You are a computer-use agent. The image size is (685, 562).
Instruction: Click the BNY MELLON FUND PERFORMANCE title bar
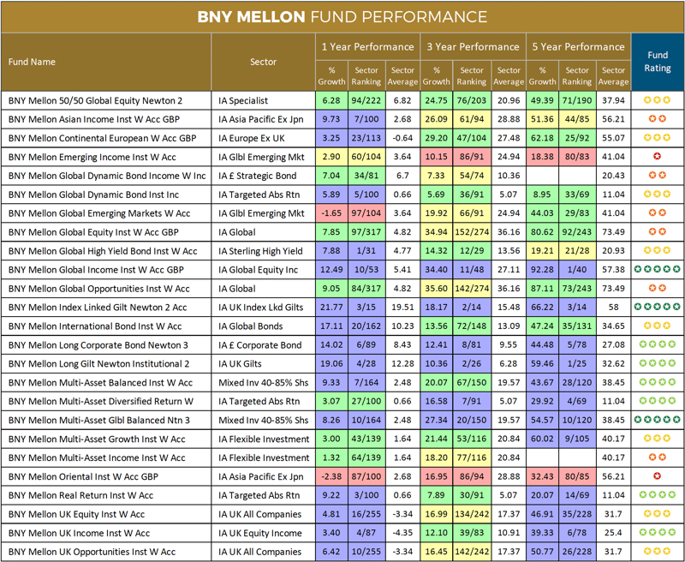coord(342,16)
